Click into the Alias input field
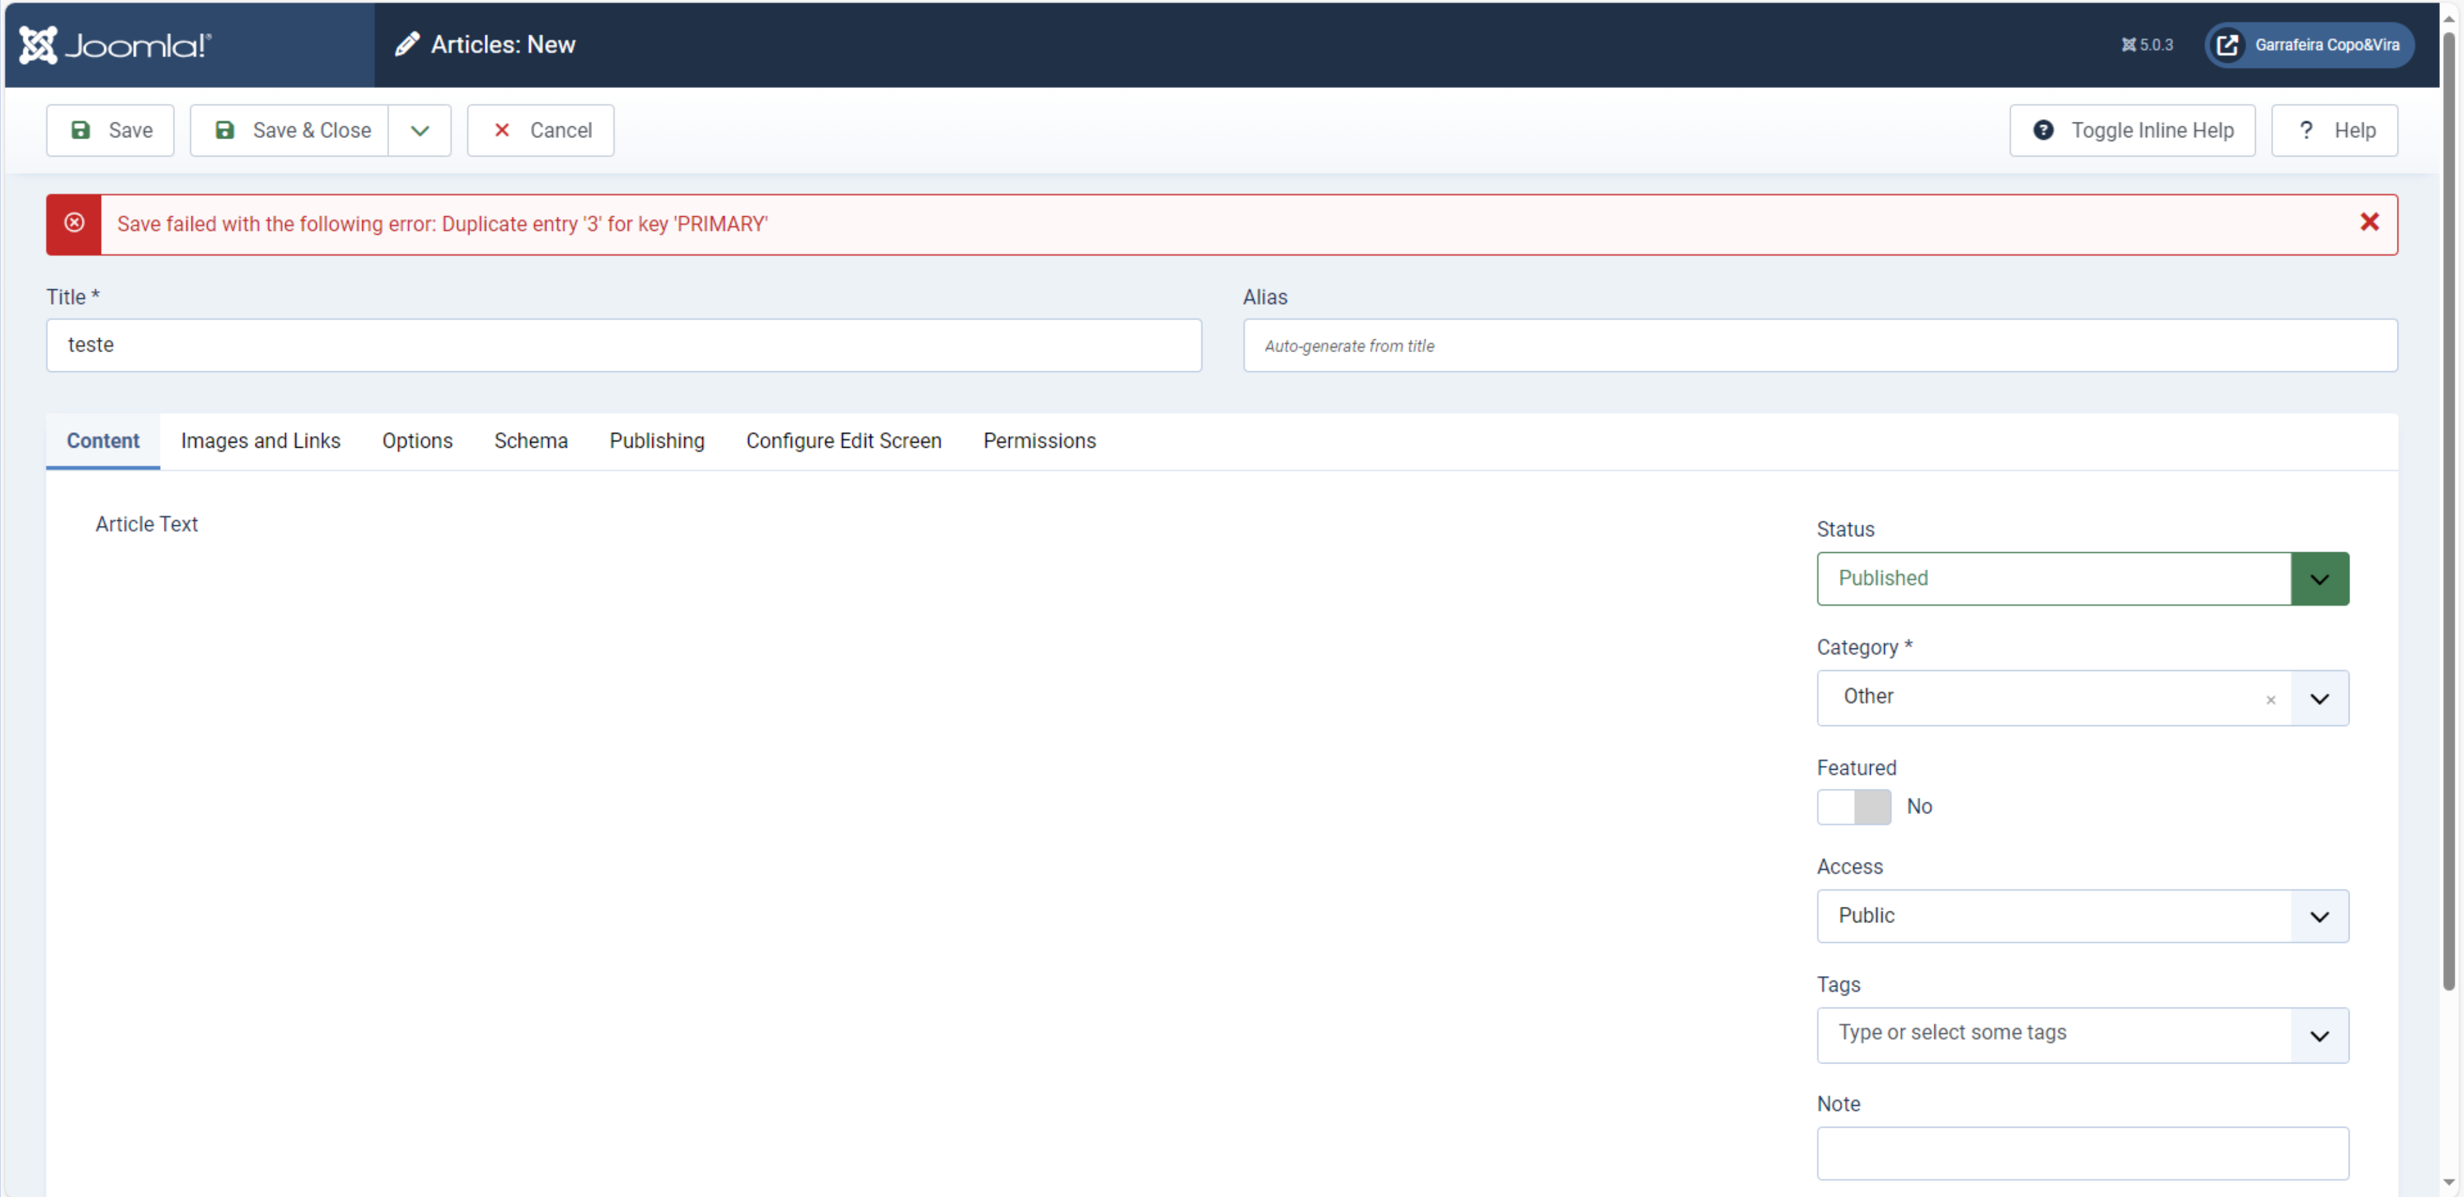This screenshot has height=1197, width=2464. coord(1819,345)
